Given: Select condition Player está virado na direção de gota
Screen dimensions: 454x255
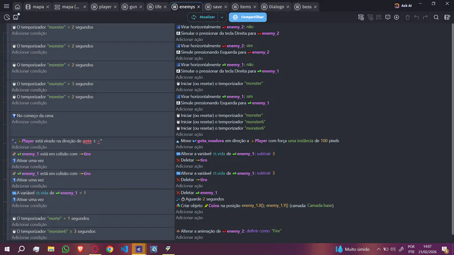Looking at the screenshot, I should point(58,141).
